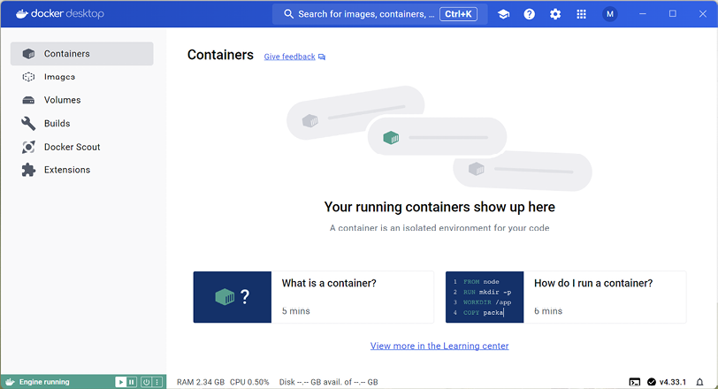718x389 pixels.
Task: Resume the Docker engine with play button
Action: click(120, 382)
